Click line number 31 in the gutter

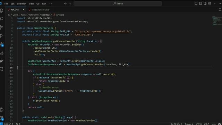[x=11, y=117]
